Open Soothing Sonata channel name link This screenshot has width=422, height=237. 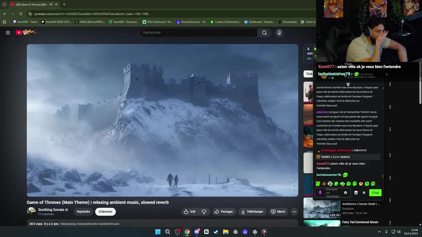pyautogui.click(x=51, y=210)
